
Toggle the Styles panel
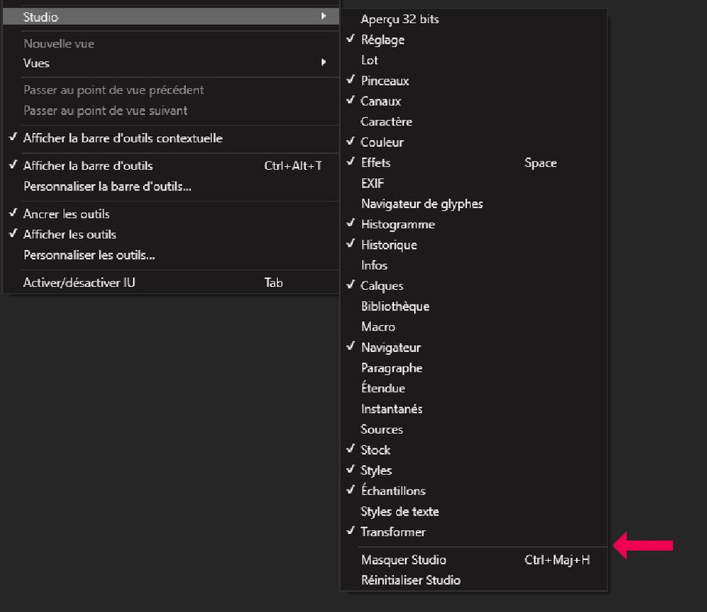coord(474,470)
